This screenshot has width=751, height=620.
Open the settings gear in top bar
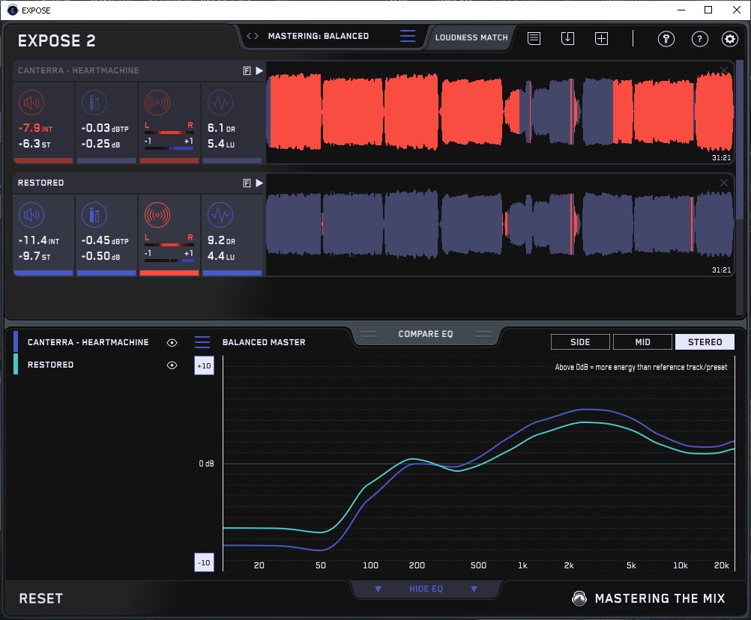(x=729, y=39)
